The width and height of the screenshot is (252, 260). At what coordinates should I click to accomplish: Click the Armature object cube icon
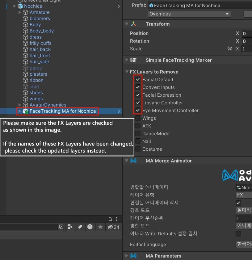tap(25, 12)
